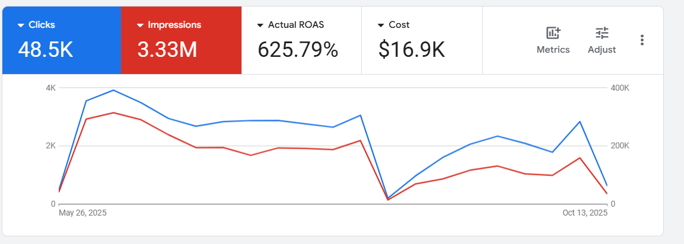Screen dimensions: 684x244
Task: Select the Cost $16.9K card
Action: point(422,40)
